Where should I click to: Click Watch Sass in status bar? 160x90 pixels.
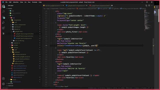click(x=92, y=88)
